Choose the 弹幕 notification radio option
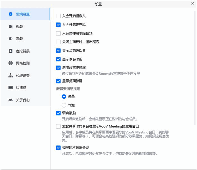Viewport: 197px width, 170px height. tap(64, 96)
